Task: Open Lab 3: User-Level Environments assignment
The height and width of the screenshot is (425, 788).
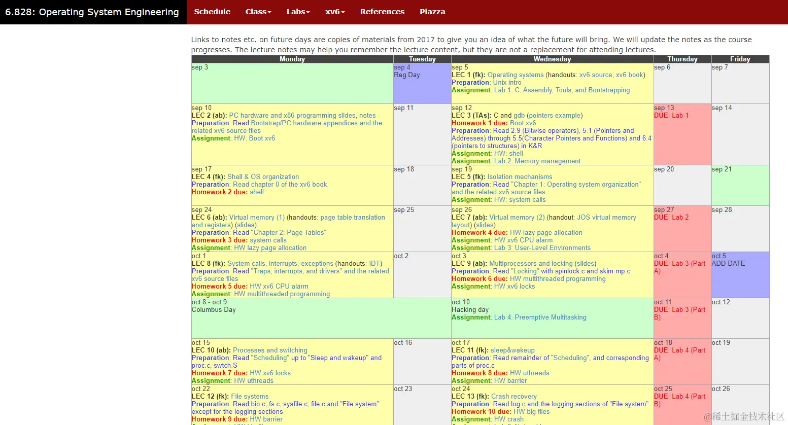Action: (542, 248)
